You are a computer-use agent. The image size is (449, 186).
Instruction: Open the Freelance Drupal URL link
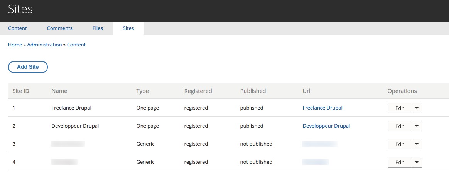(x=322, y=108)
